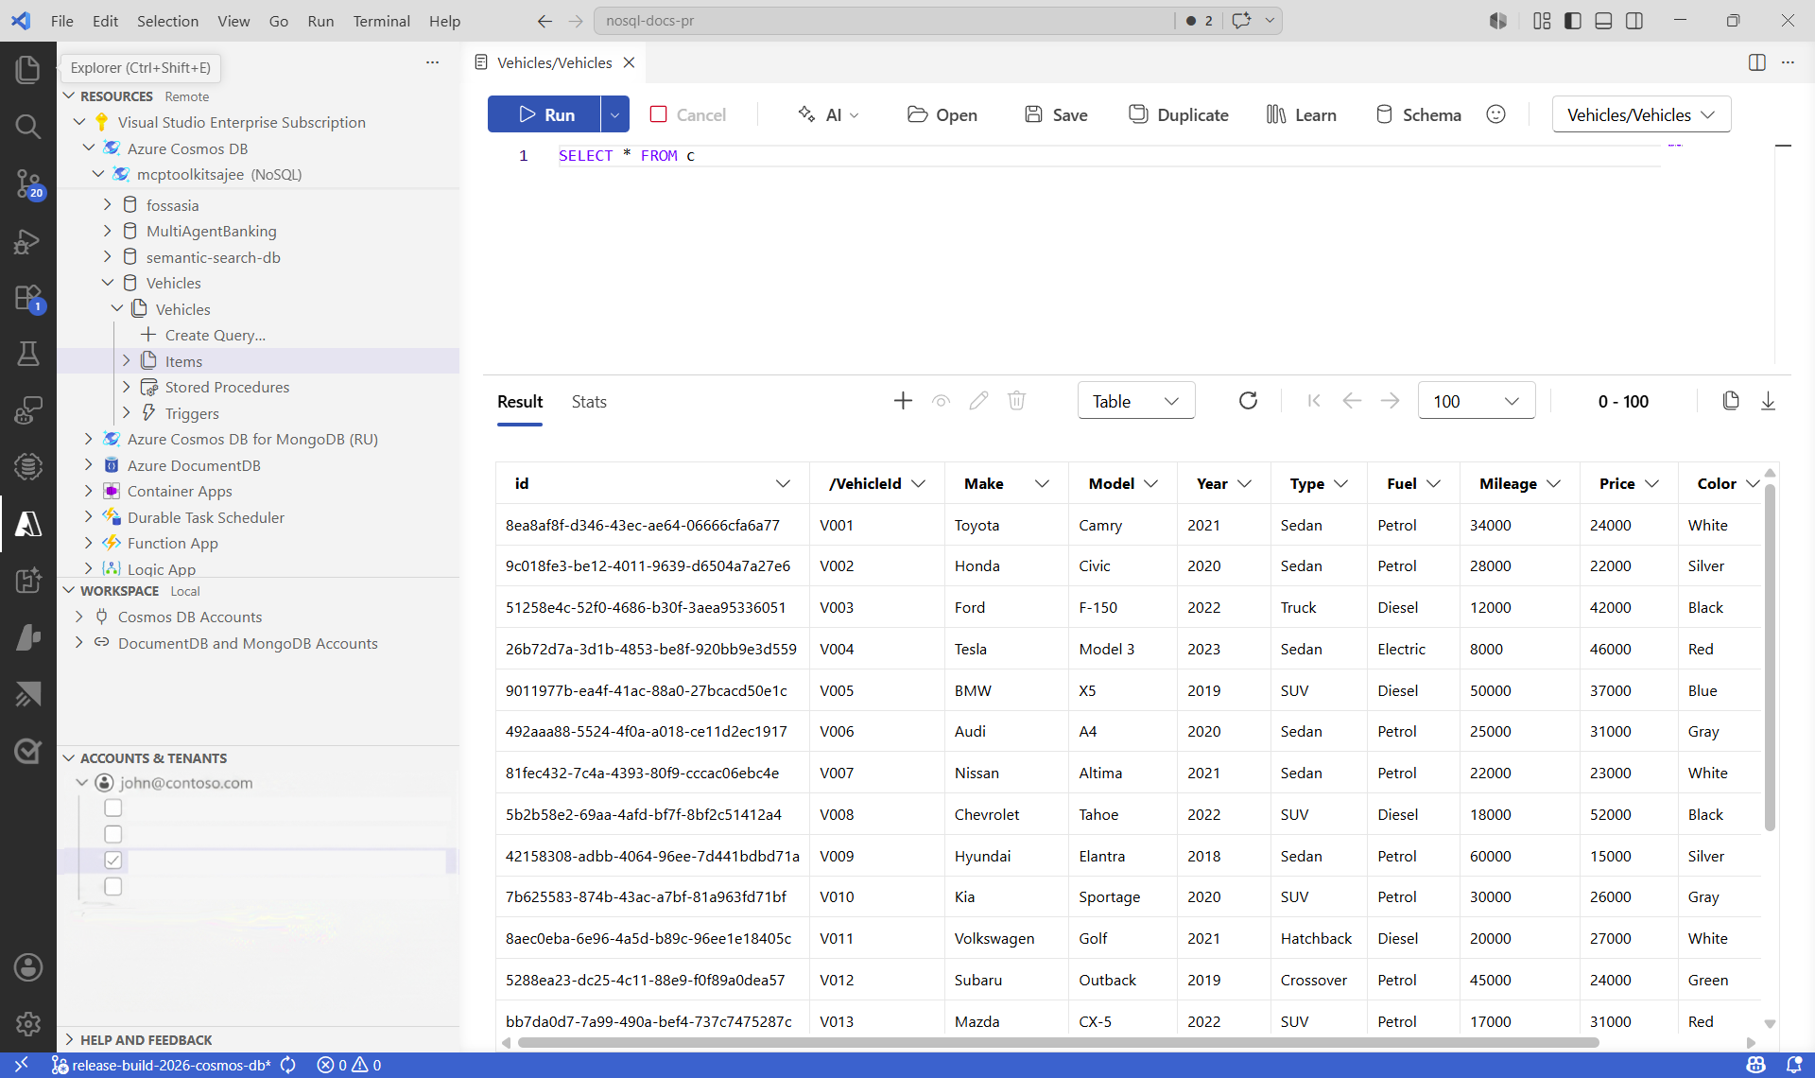The width and height of the screenshot is (1815, 1078).
Task: Expand the fossasia database node
Action: pos(108,205)
